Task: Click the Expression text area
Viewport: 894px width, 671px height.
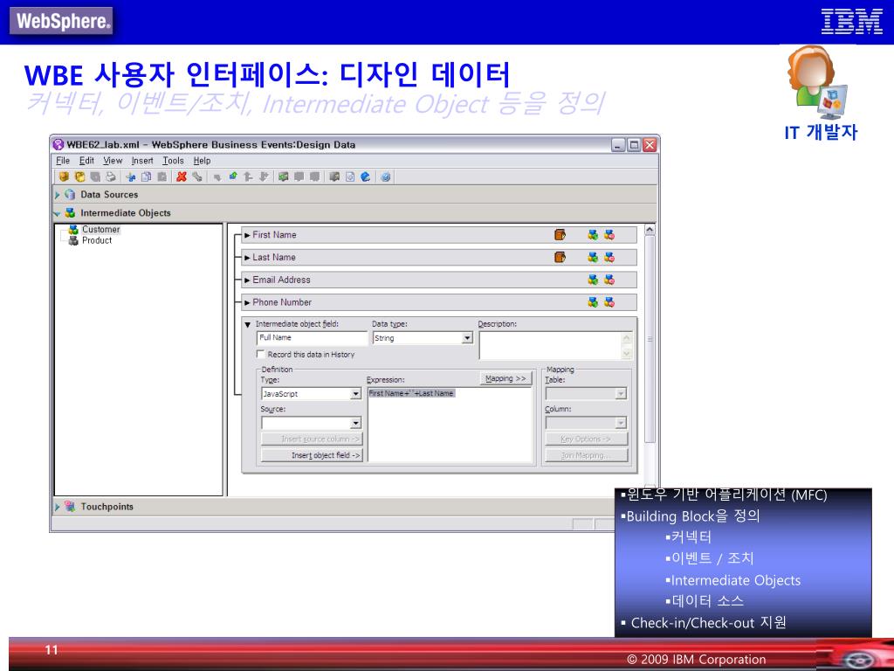Action: click(450, 425)
